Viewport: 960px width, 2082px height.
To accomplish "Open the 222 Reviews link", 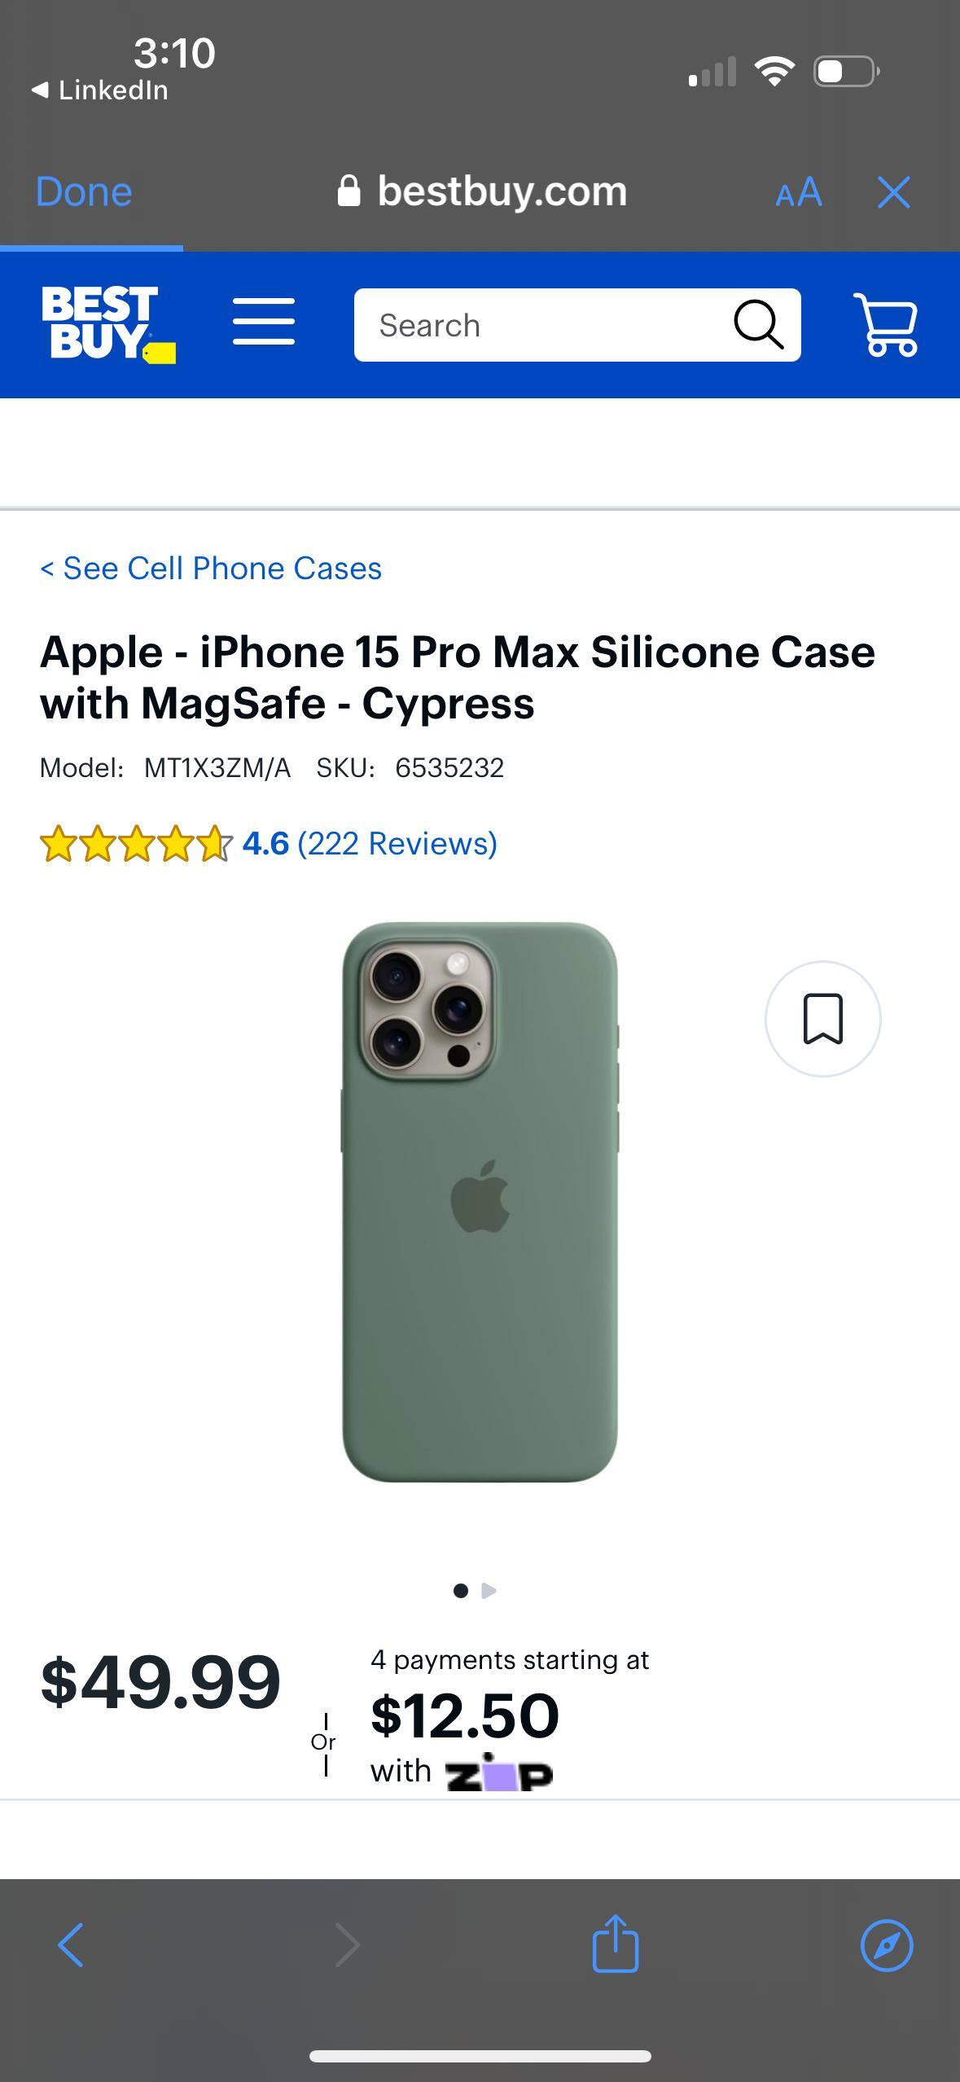I will [397, 843].
